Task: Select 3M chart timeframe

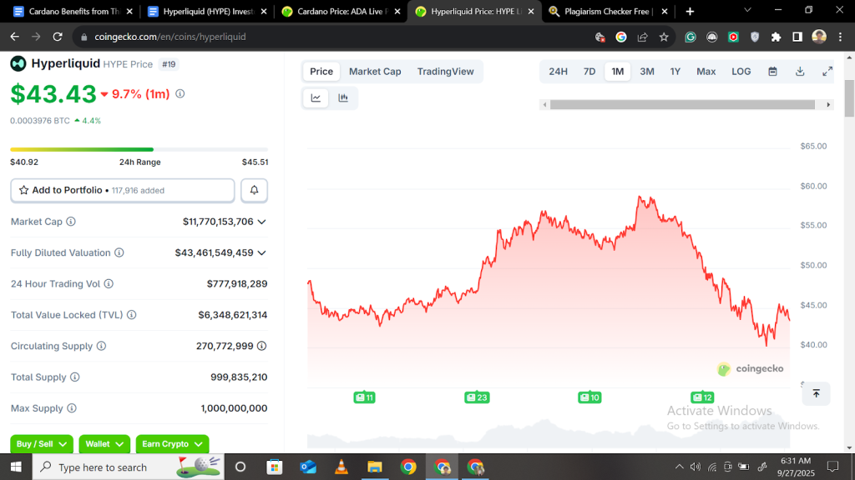Action: (x=647, y=72)
